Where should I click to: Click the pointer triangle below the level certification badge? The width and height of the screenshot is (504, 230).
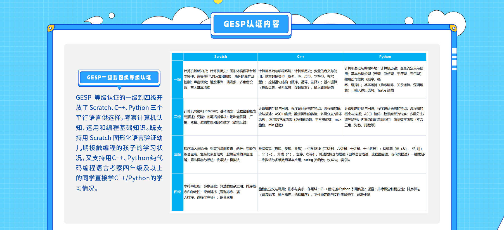(120, 88)
